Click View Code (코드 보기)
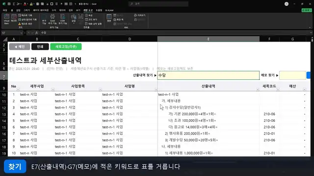This screenshot has height=176, width=314. 91,20
